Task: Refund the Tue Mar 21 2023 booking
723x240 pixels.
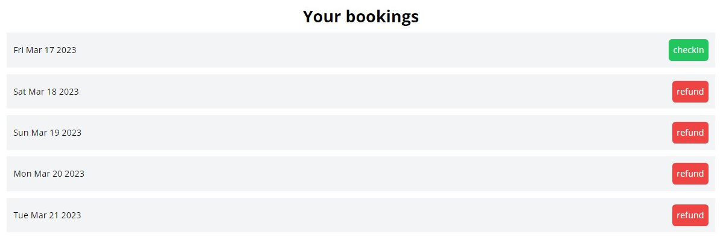Action: [x=690, y=215]
